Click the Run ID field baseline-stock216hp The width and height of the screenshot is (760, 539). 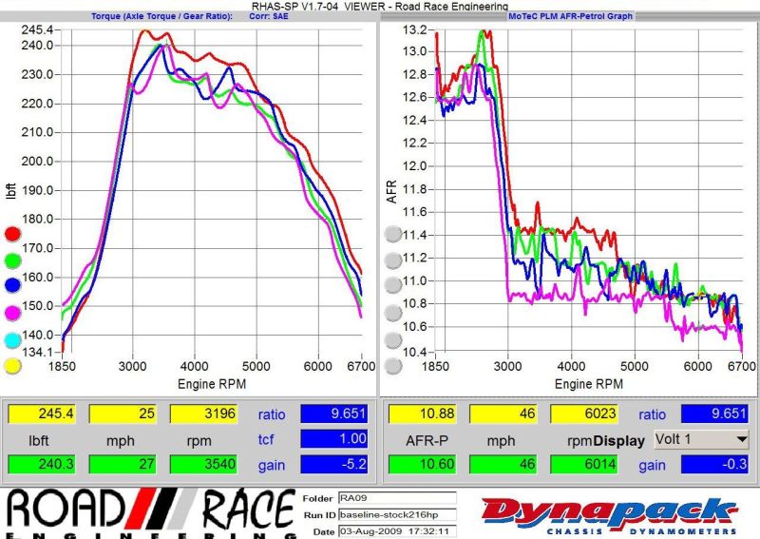[397, 513]
